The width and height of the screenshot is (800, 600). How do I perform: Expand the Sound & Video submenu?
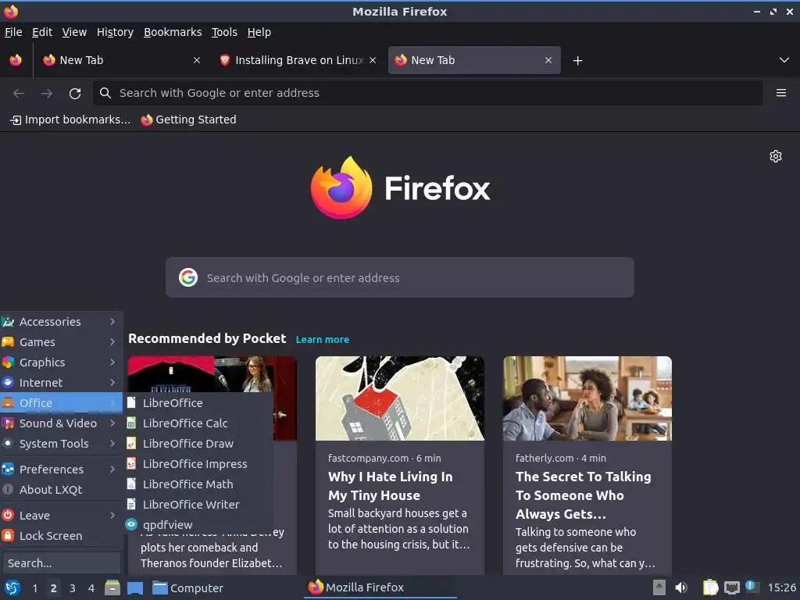tap(61, 423)
